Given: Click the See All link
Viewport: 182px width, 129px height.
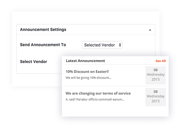Looking at the screenshot, I should point(161,61).
